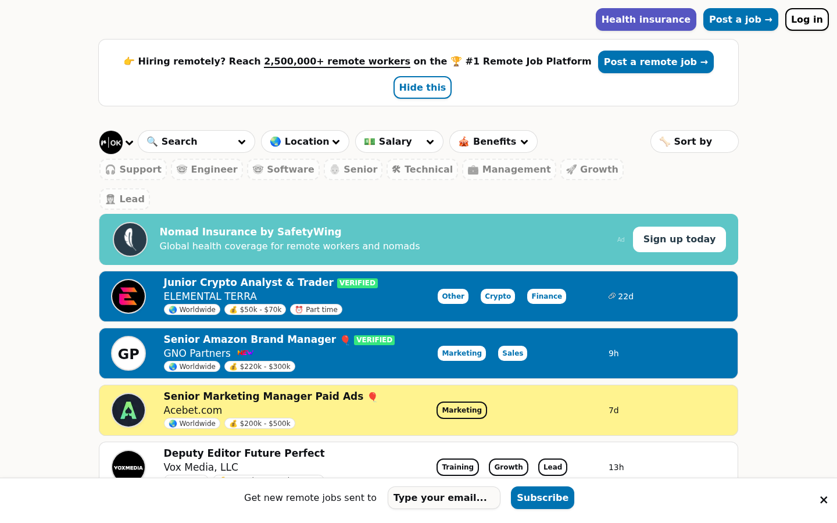Image resolution: width=837 pixels, height=523 pixels.
Task: Enable the Management tag filter
Action: pos(509,170)
